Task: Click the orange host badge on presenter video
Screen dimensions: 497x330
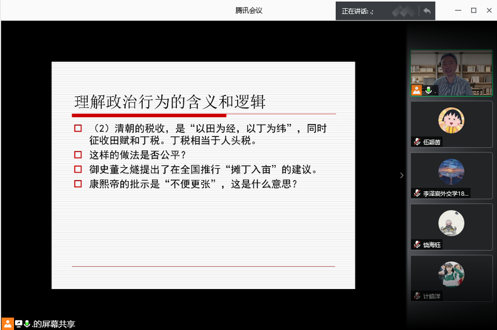Action: tap(417, 90)
